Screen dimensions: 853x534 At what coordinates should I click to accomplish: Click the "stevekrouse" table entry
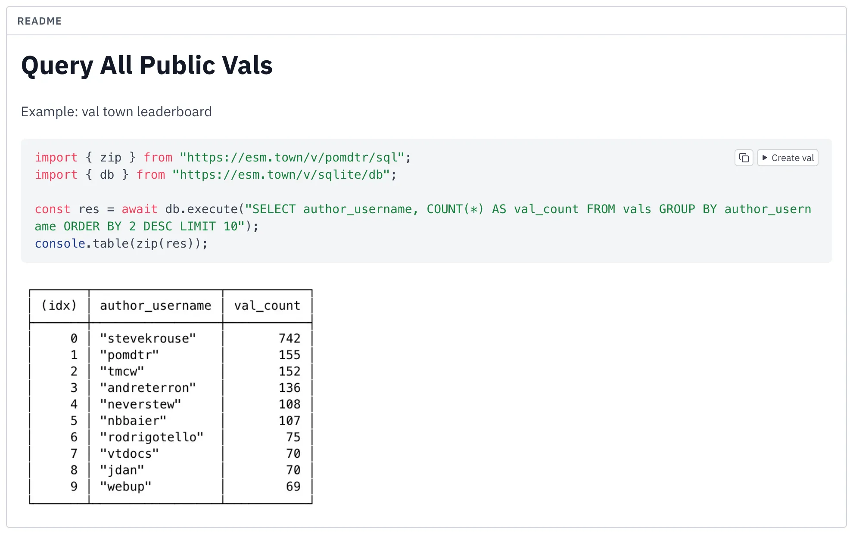coord(148,338)
